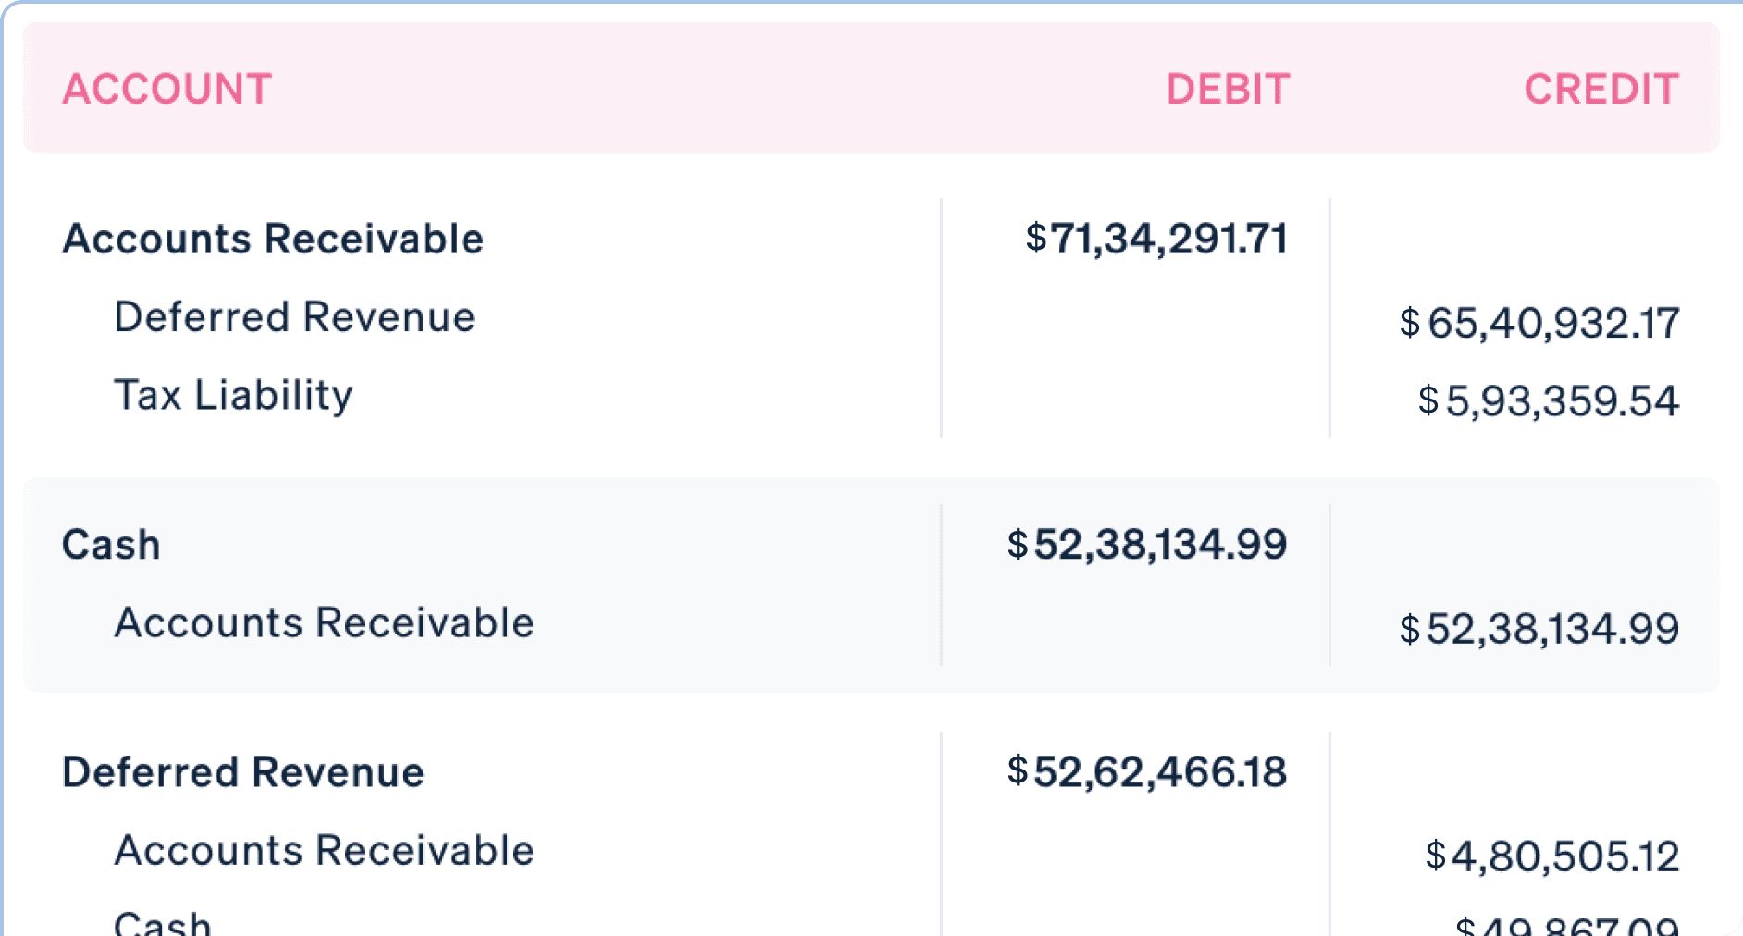
Task: Click the $65,40,932.17 credit amount
Action: click(x=1539, y=323)
